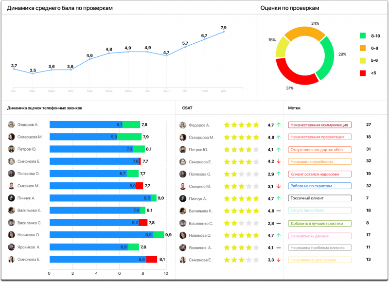The width and height of the screenshot is (389, 282).
Task: Choose the 'Клиент остался недоволен' tag
Action: coord(319,174)
